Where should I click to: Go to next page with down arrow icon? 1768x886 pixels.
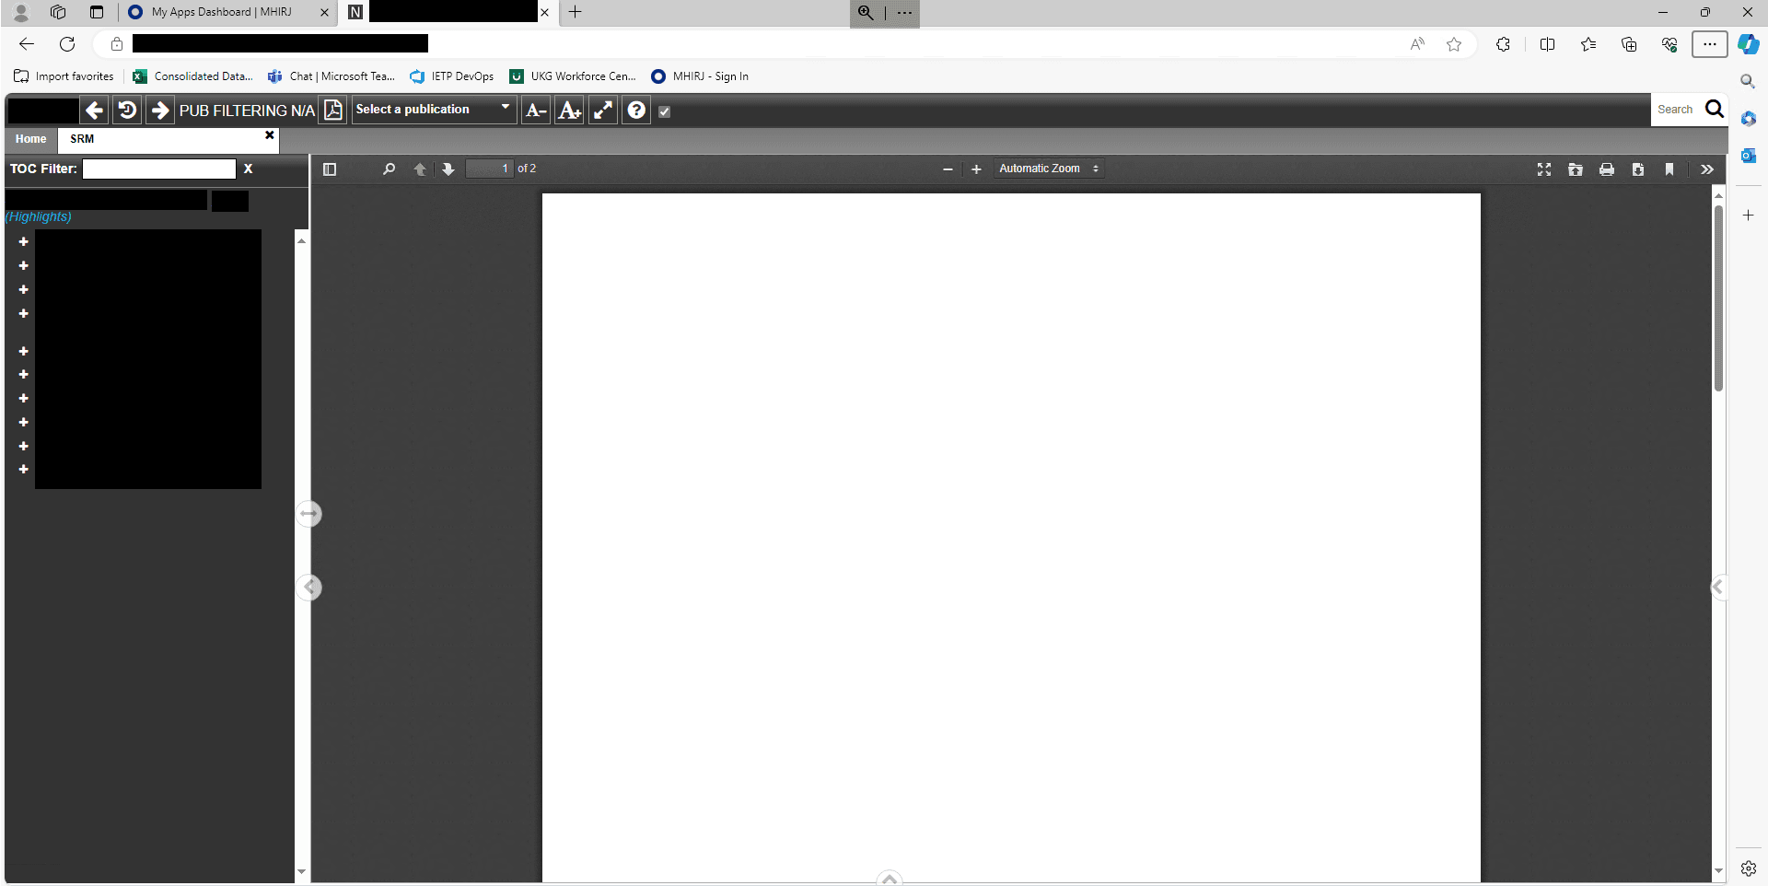[448, 169]
